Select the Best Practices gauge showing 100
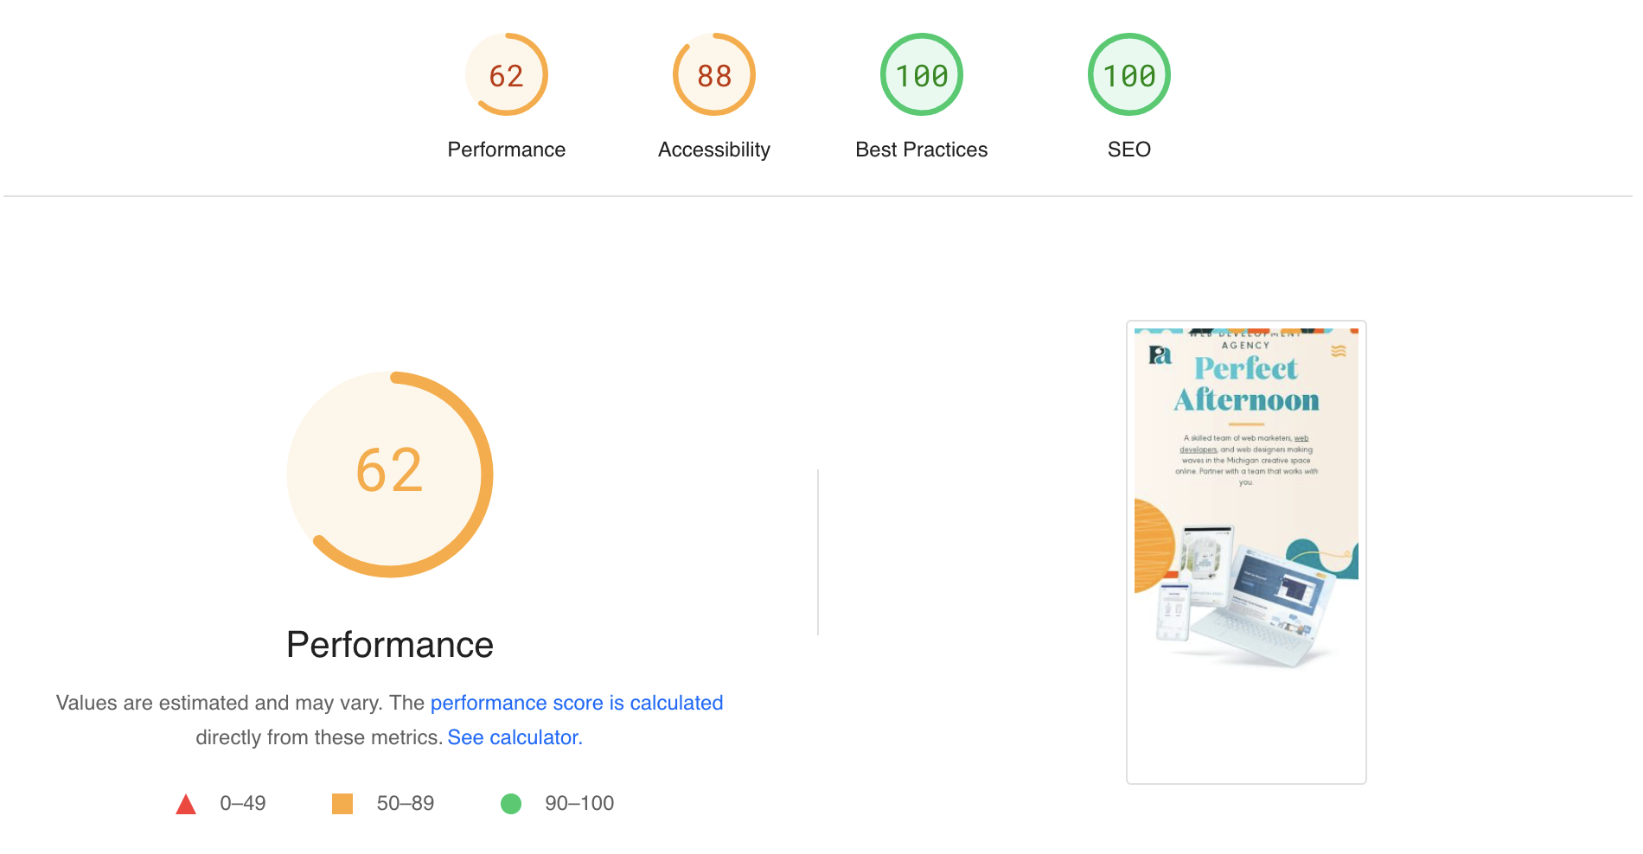The image size is (1643, 854). click(x=921, y=75)
